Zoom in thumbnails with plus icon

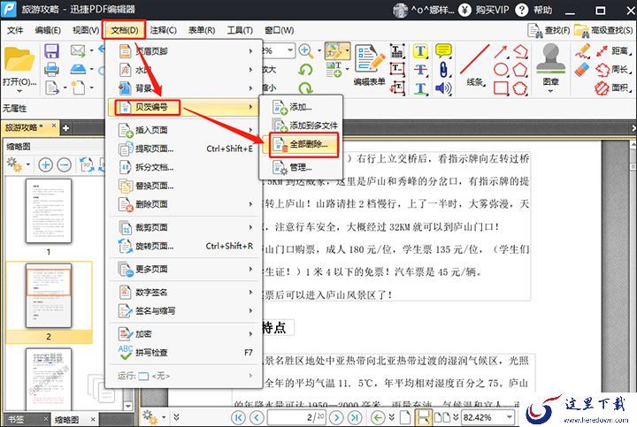click(x=45, y=164)
